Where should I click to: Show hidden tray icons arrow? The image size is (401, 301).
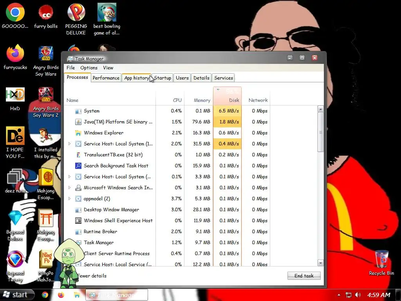[339, 295]
